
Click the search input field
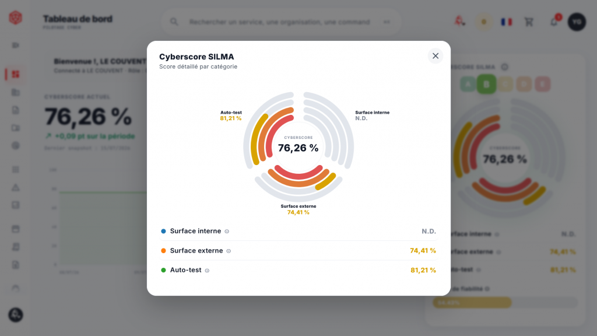(x=281, y=22)
